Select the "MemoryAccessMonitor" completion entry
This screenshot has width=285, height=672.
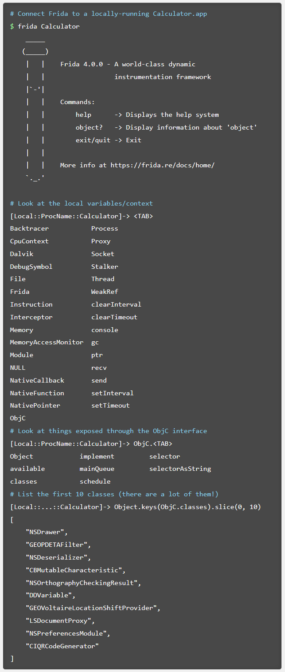(47, 342)
